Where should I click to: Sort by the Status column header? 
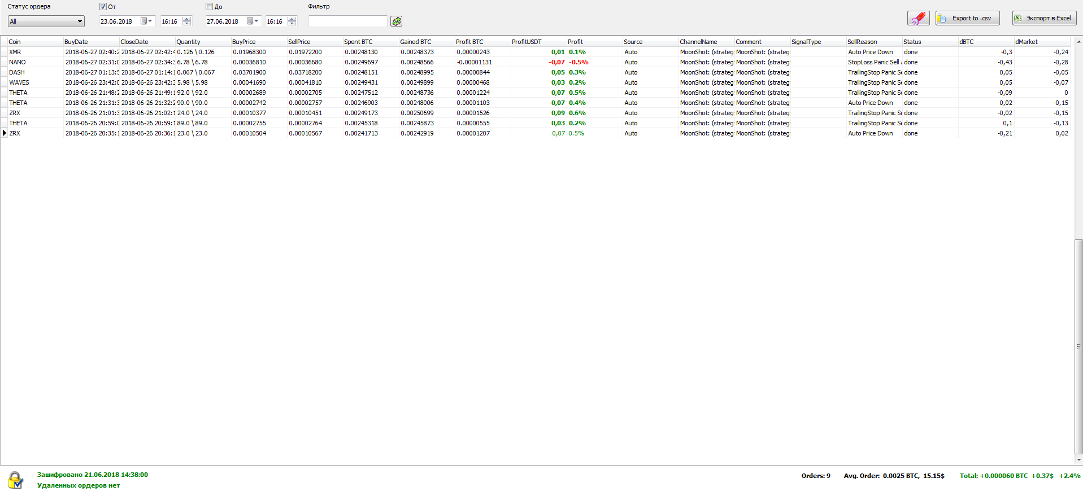930,42
